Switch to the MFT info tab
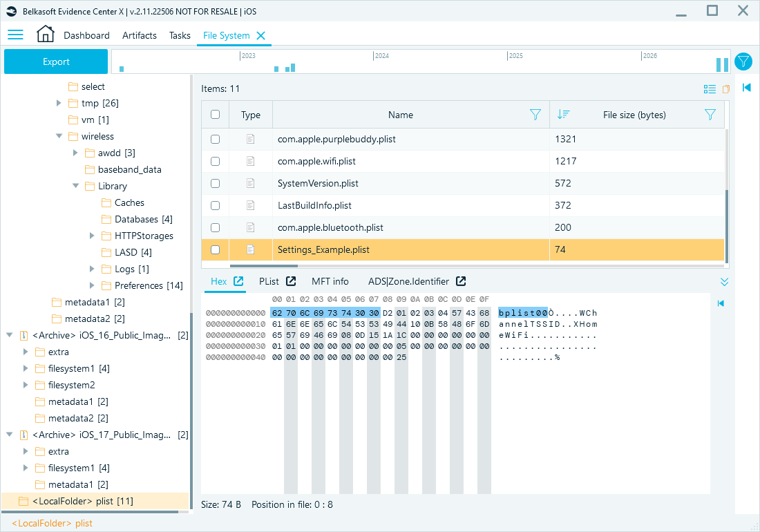This screenshot has width=760, height=532. (330, 281)
